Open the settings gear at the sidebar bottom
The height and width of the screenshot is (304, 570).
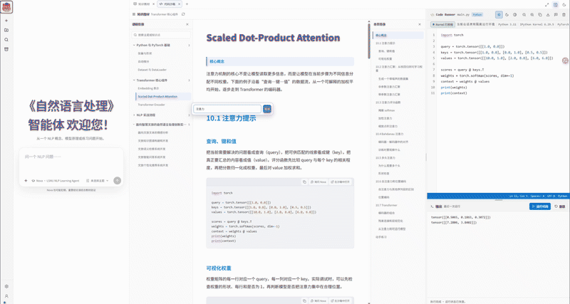[6, 286]
